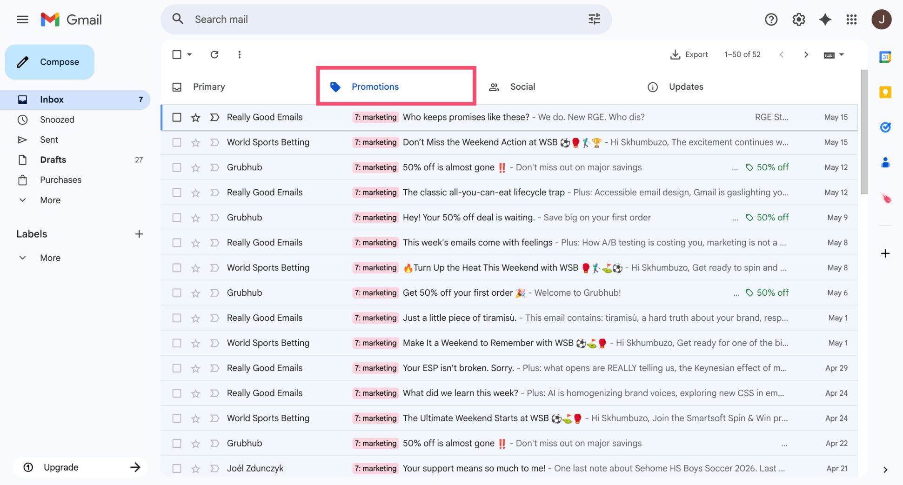Open the main menu hamburger icon
Image resolution: width=903 pixels, height=485 pixels.
point(22,20)
